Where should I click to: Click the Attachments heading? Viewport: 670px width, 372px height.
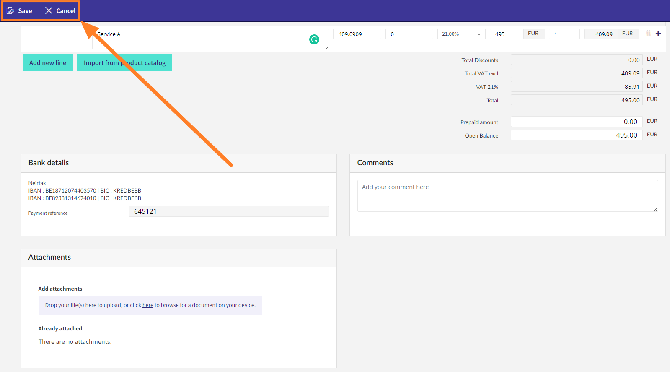click(49, 257)
